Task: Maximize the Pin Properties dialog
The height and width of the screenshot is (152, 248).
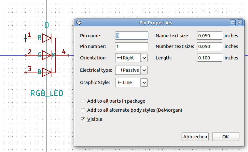Action: [x=233, y=22]
